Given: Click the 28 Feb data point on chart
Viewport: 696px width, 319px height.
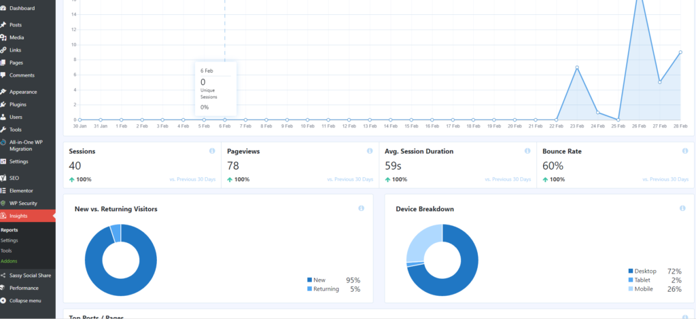Looking at the screenshot, I should tap(680, 52).
